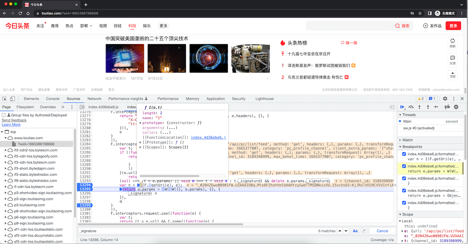Step out of current function
The image size is (468, 244).
(428, 107)
